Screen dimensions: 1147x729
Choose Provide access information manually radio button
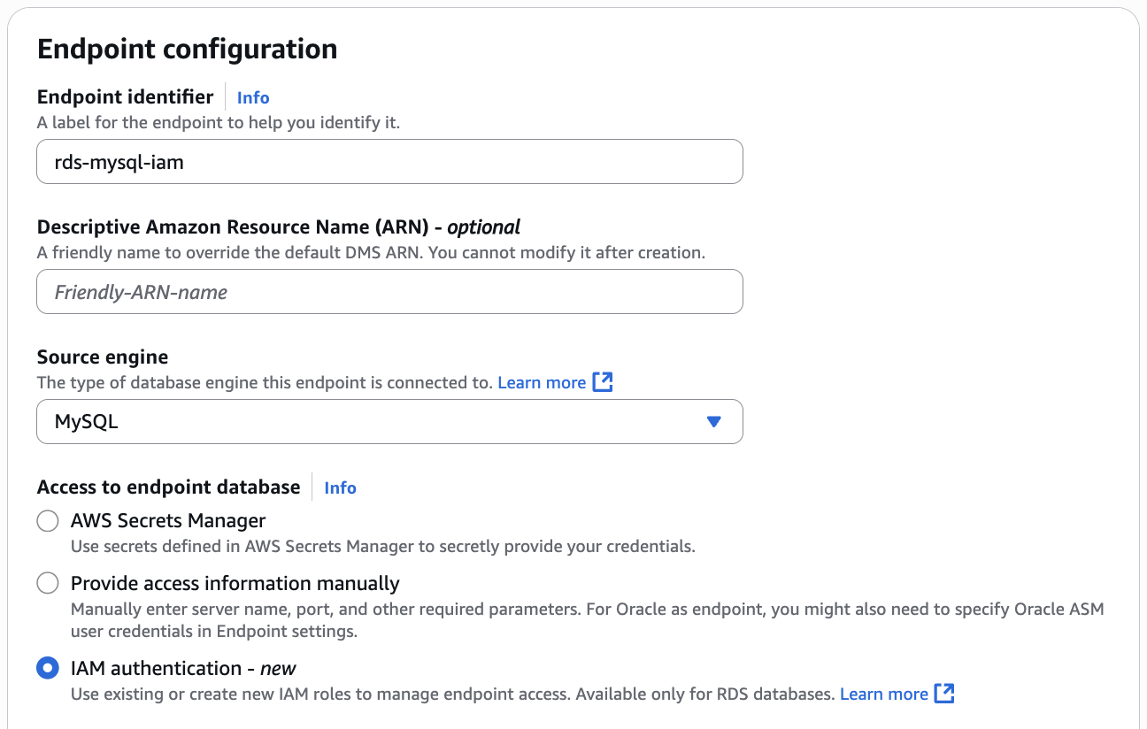[x=48, y=584]
